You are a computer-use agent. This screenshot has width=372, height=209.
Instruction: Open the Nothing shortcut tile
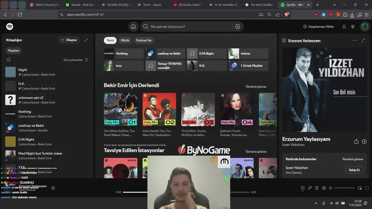[x=124, y=53]
